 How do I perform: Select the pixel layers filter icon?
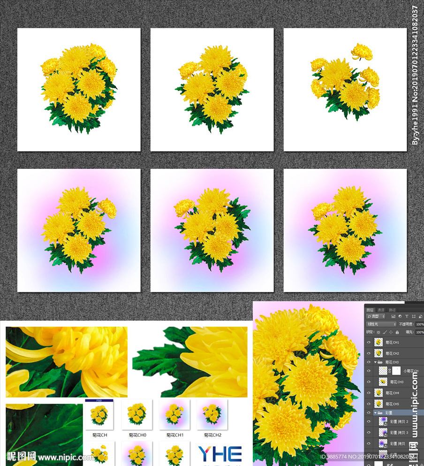pos(394,316)
